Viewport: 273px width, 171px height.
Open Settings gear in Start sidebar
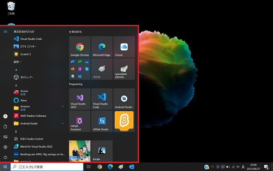pyautogui.click(x=5, y=147)
